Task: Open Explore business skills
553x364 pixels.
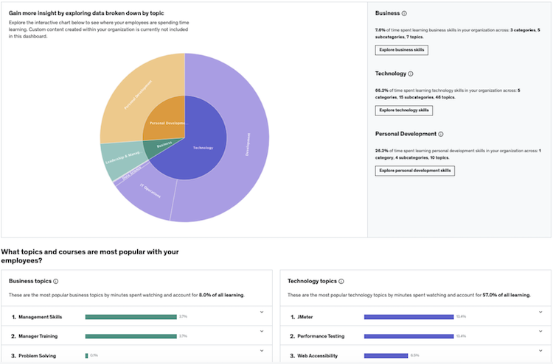Action: point(401,50)
